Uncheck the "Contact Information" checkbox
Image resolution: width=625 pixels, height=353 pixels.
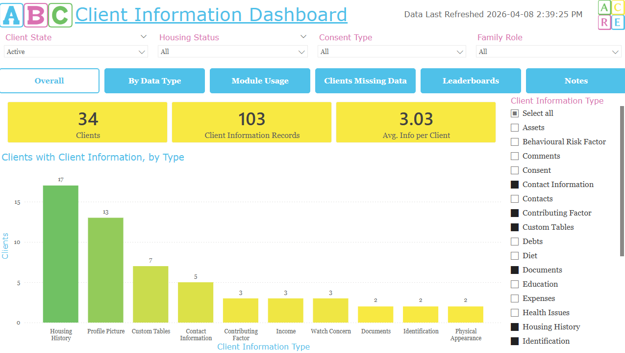[515, 184]
